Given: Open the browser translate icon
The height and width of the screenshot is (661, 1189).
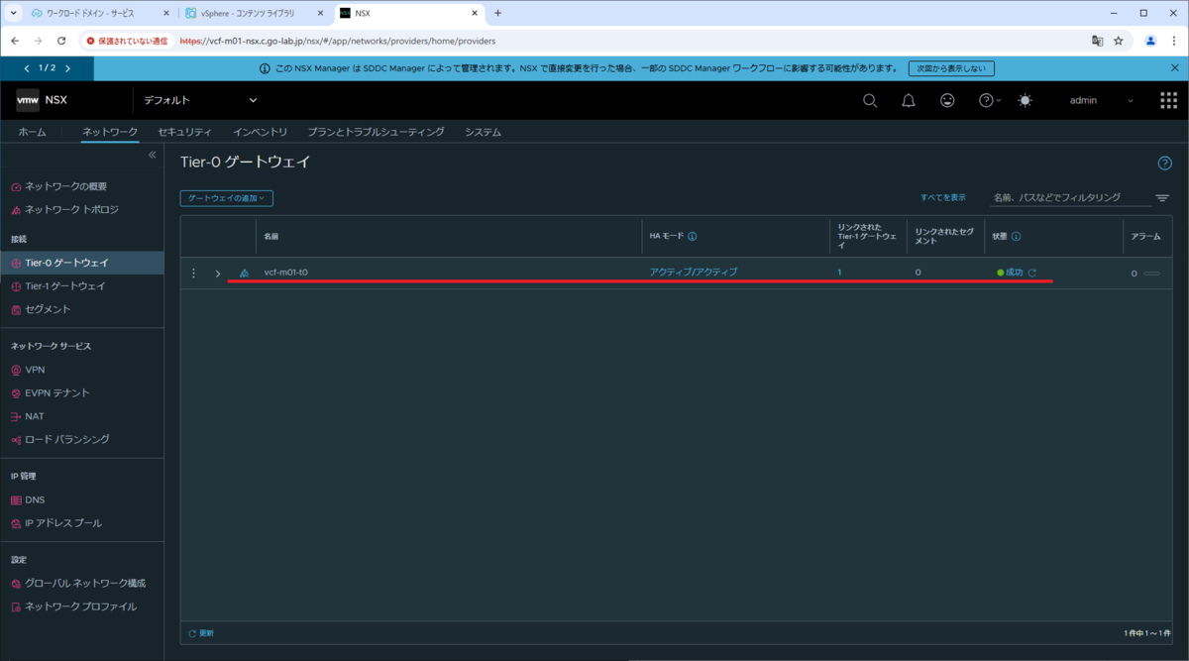Looking at the screenshot, I should tap(1097, 41).
